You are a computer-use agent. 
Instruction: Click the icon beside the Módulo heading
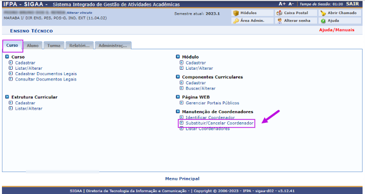coord(178,57)
